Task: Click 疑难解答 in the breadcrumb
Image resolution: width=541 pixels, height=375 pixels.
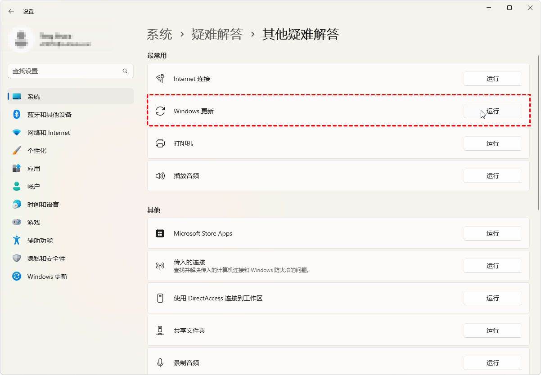Action: 217,34
